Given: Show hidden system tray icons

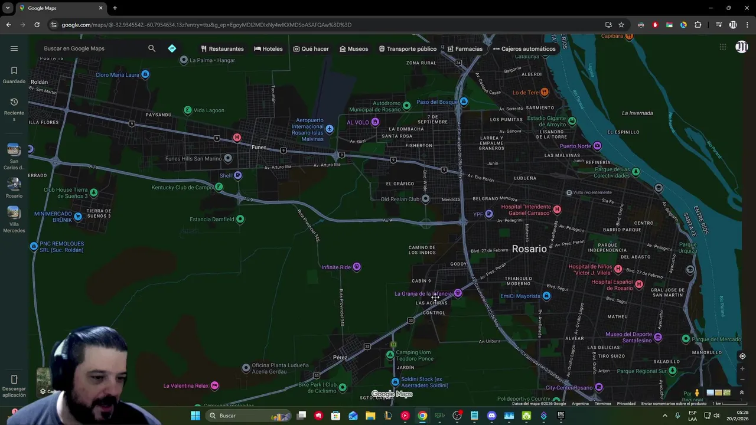Looking at the screenshot, I should point(664,416).
